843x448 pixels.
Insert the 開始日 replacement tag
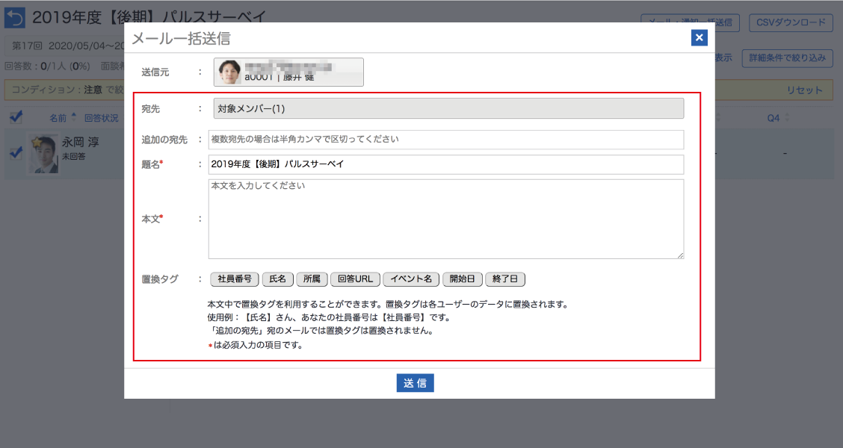point(463,279)
